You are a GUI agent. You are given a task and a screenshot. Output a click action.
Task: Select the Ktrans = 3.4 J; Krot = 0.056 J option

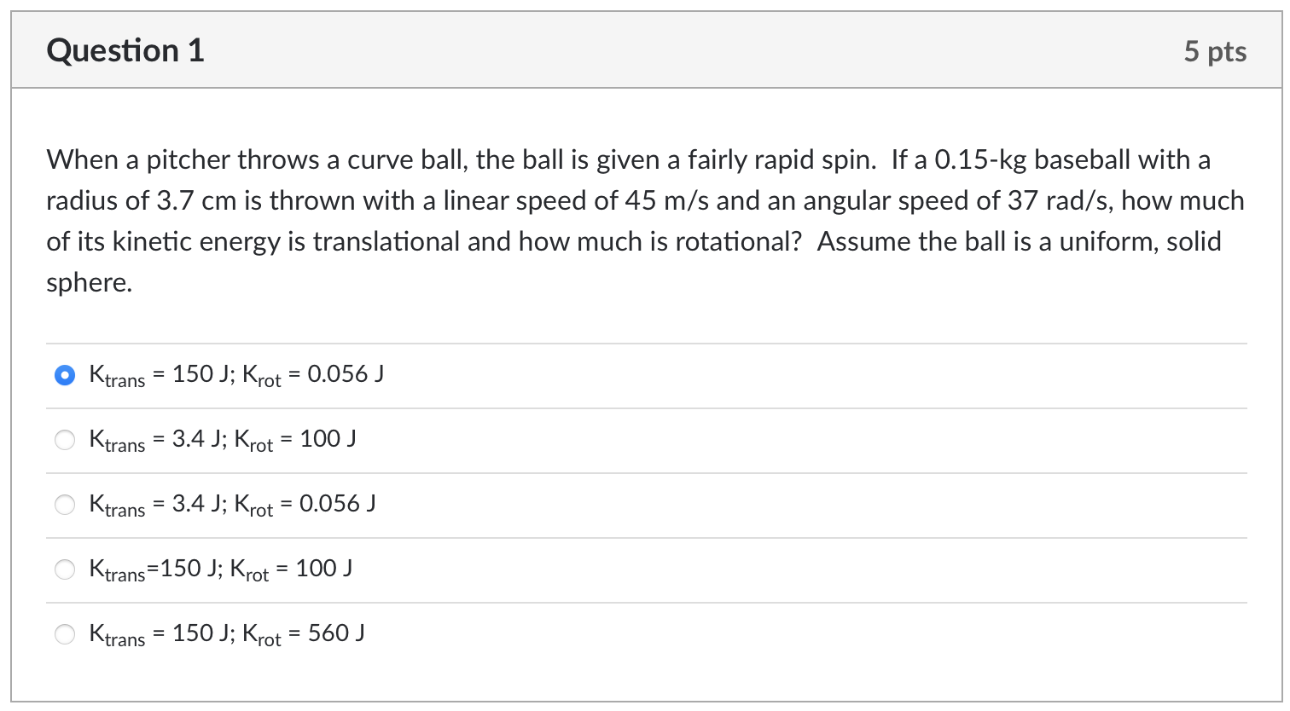point(235,503)
